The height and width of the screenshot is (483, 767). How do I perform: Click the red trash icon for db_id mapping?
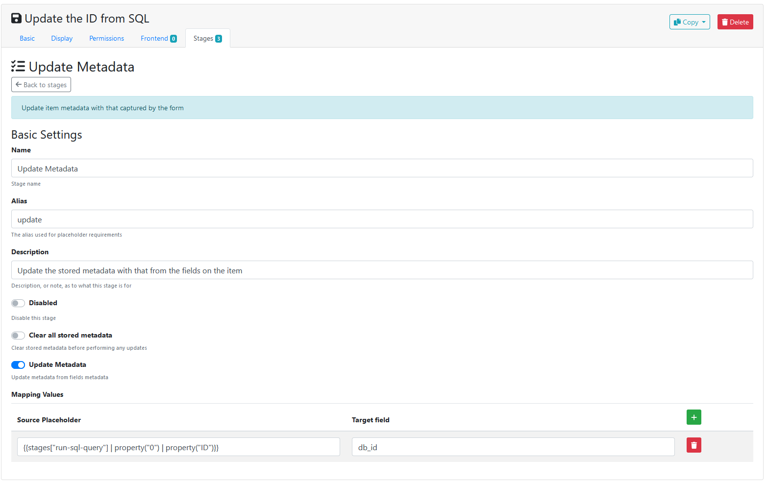coord(693,445)
